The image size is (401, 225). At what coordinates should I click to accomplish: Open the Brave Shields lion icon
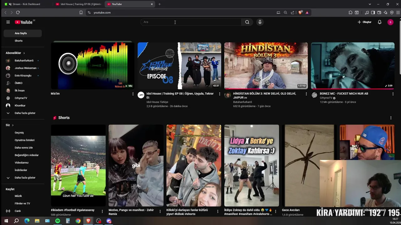coord(300,12)
